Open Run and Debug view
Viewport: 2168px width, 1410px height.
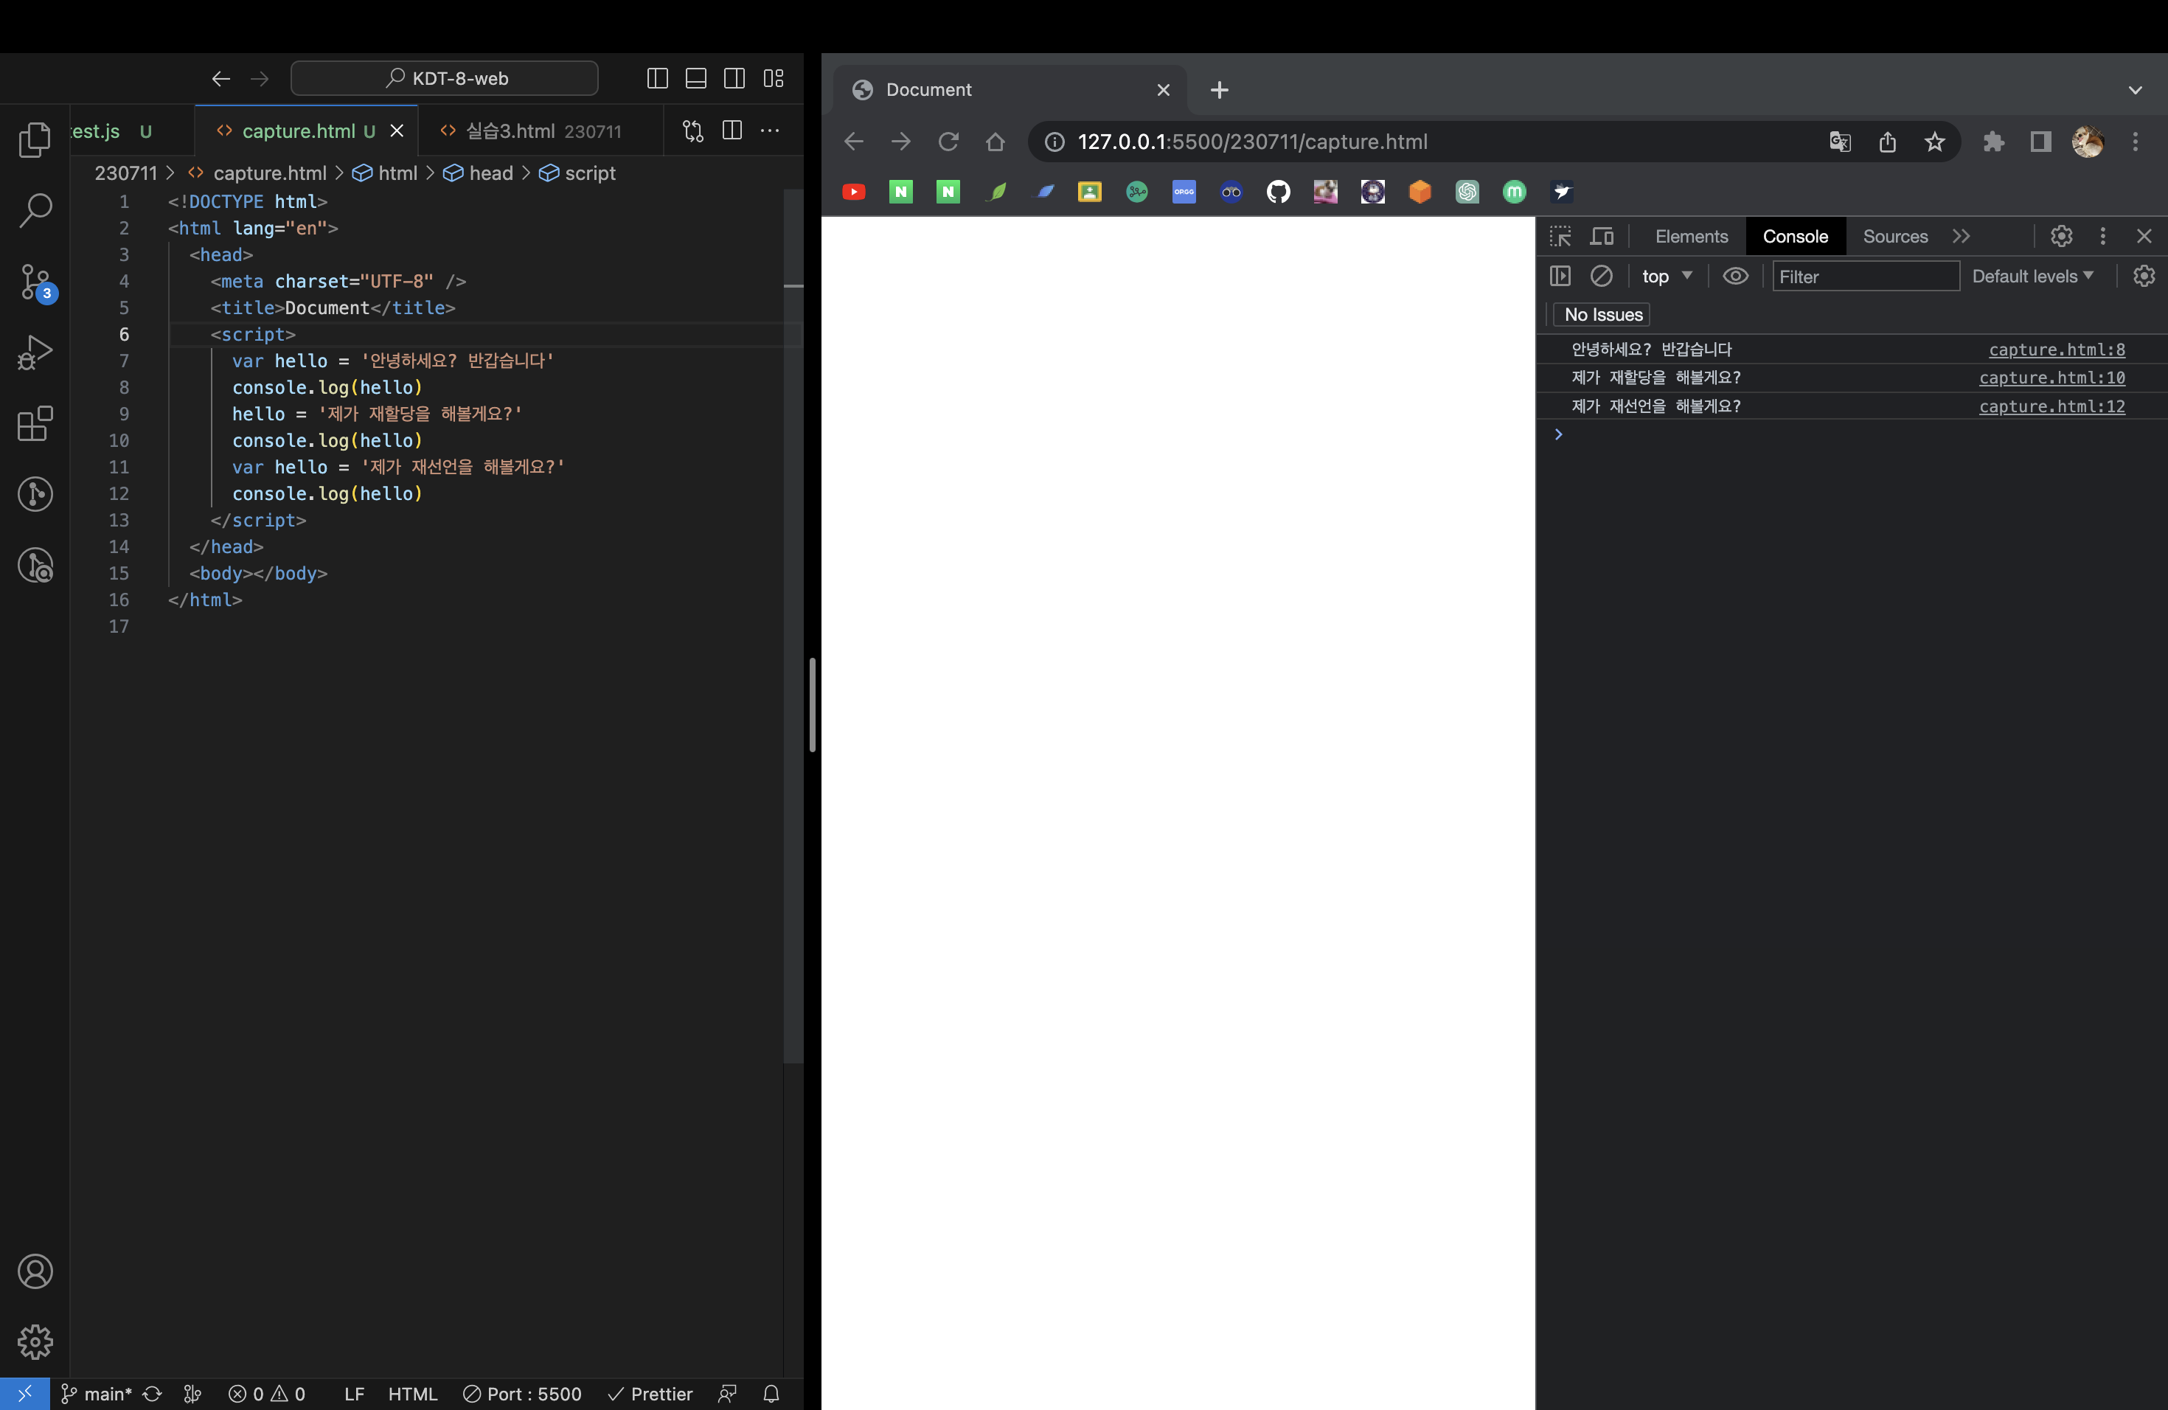[x=35, y=352]
